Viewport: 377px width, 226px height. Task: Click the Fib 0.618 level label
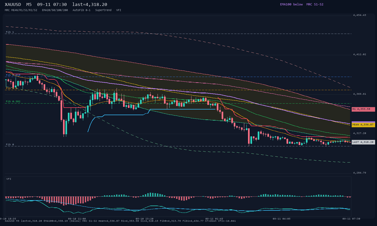(x=13, y=75)
